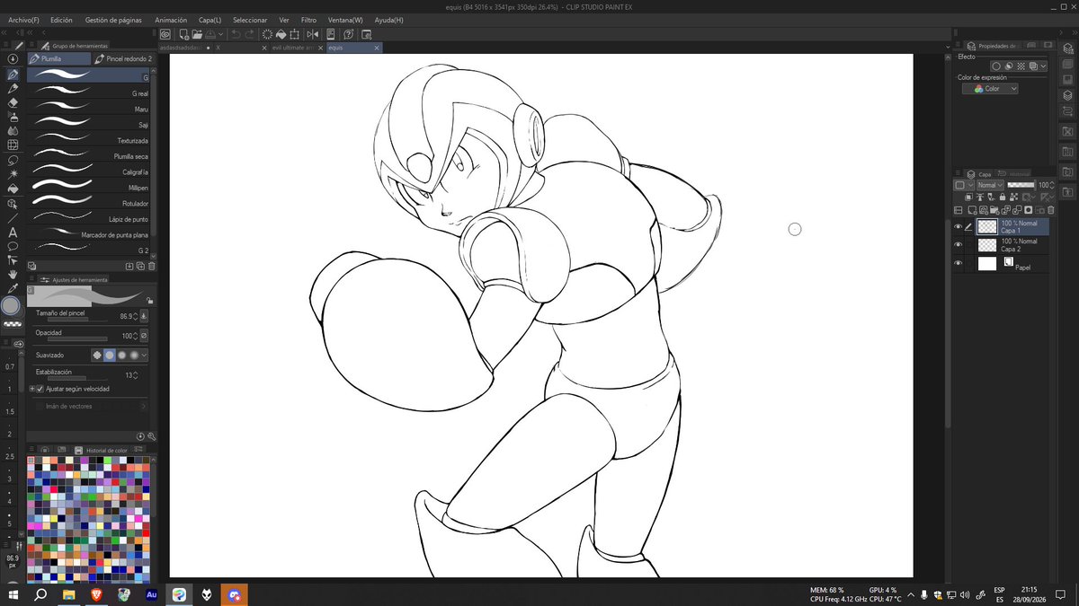The height and width of the screenshot is (606, 1079).
Task: Toggle the Imán de vectores checkbox
Action: tap(40, 407)
